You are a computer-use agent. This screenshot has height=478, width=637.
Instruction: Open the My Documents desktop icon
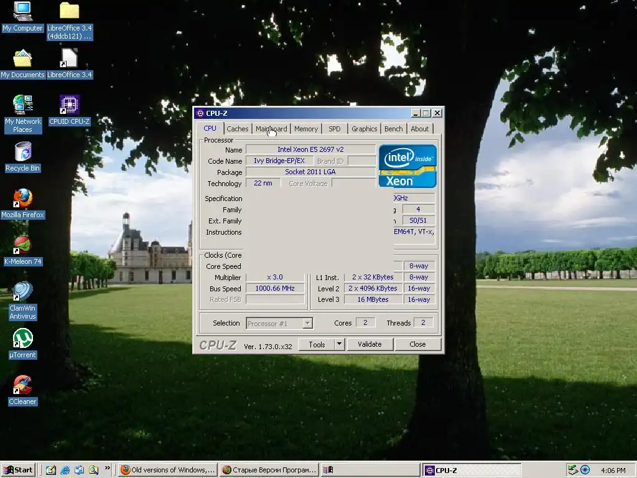22,63
